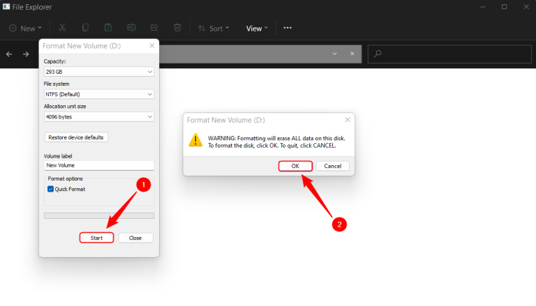
Task: Click the Paste clipboard icon
Action: click(108, 28)
